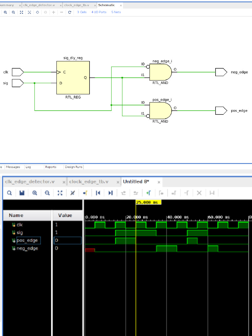Select the neg_edge_i AND gate
The image size is (252, 336).
click(x=161, y=72)
